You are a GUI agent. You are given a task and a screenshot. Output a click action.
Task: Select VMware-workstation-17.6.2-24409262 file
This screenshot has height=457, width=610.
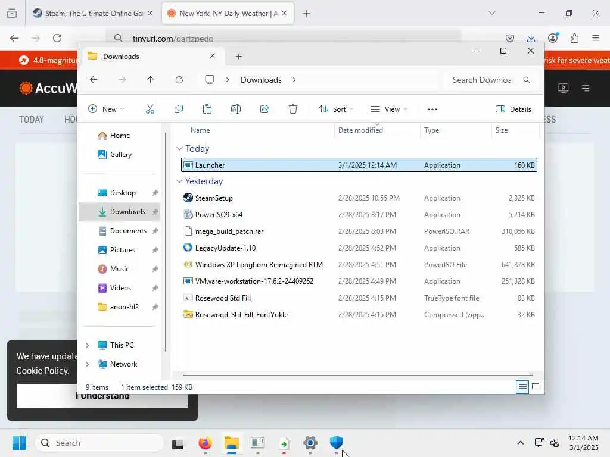click(x=359, y=281)
